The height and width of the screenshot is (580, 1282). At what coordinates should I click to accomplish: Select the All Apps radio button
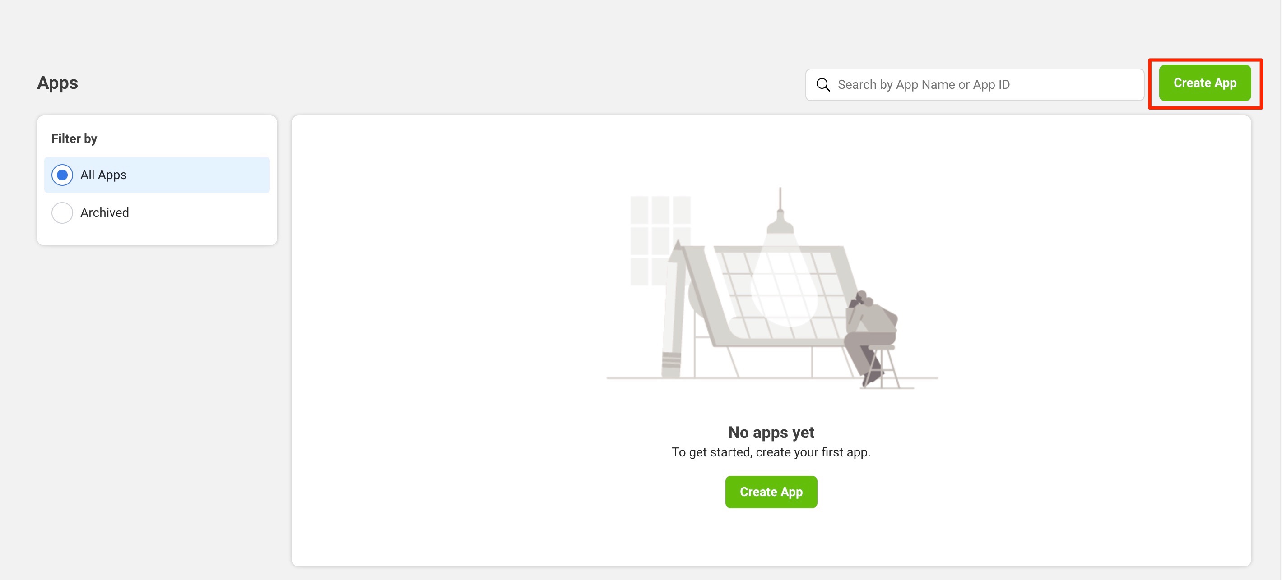click(x=62, y=175)
